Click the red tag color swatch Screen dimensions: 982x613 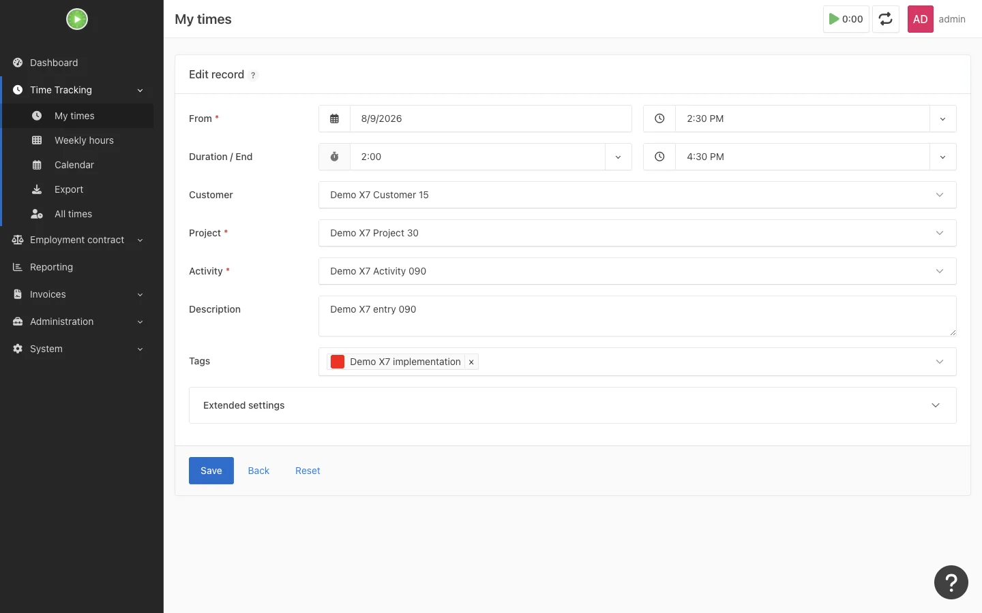pos(338,362)
